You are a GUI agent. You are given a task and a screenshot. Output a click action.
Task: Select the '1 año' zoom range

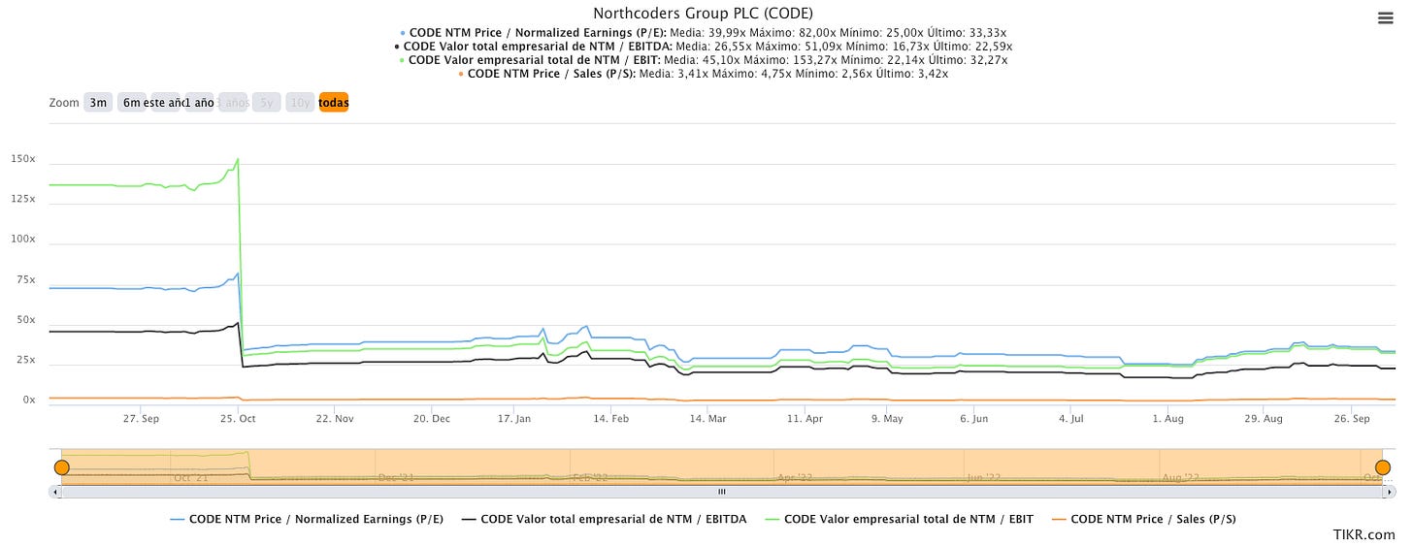click(198, 102)
